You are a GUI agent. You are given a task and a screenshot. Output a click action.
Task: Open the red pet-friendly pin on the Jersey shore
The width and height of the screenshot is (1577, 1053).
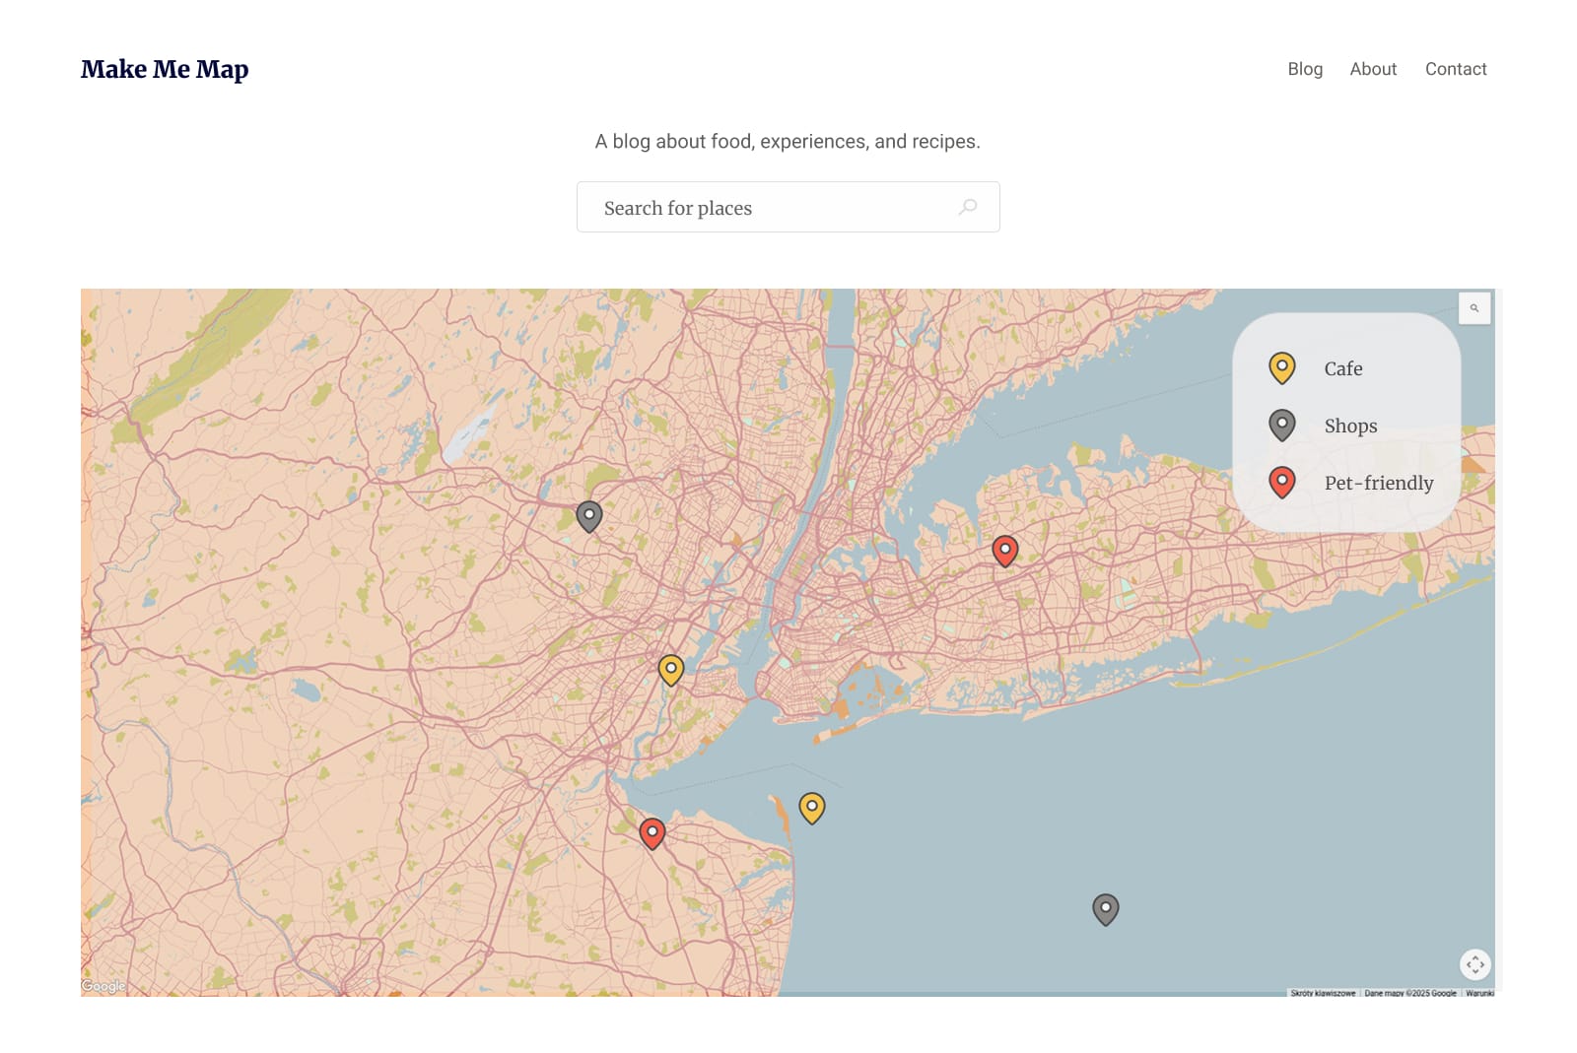[652, 833]
